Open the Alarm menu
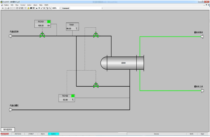 tap(35, 5)
